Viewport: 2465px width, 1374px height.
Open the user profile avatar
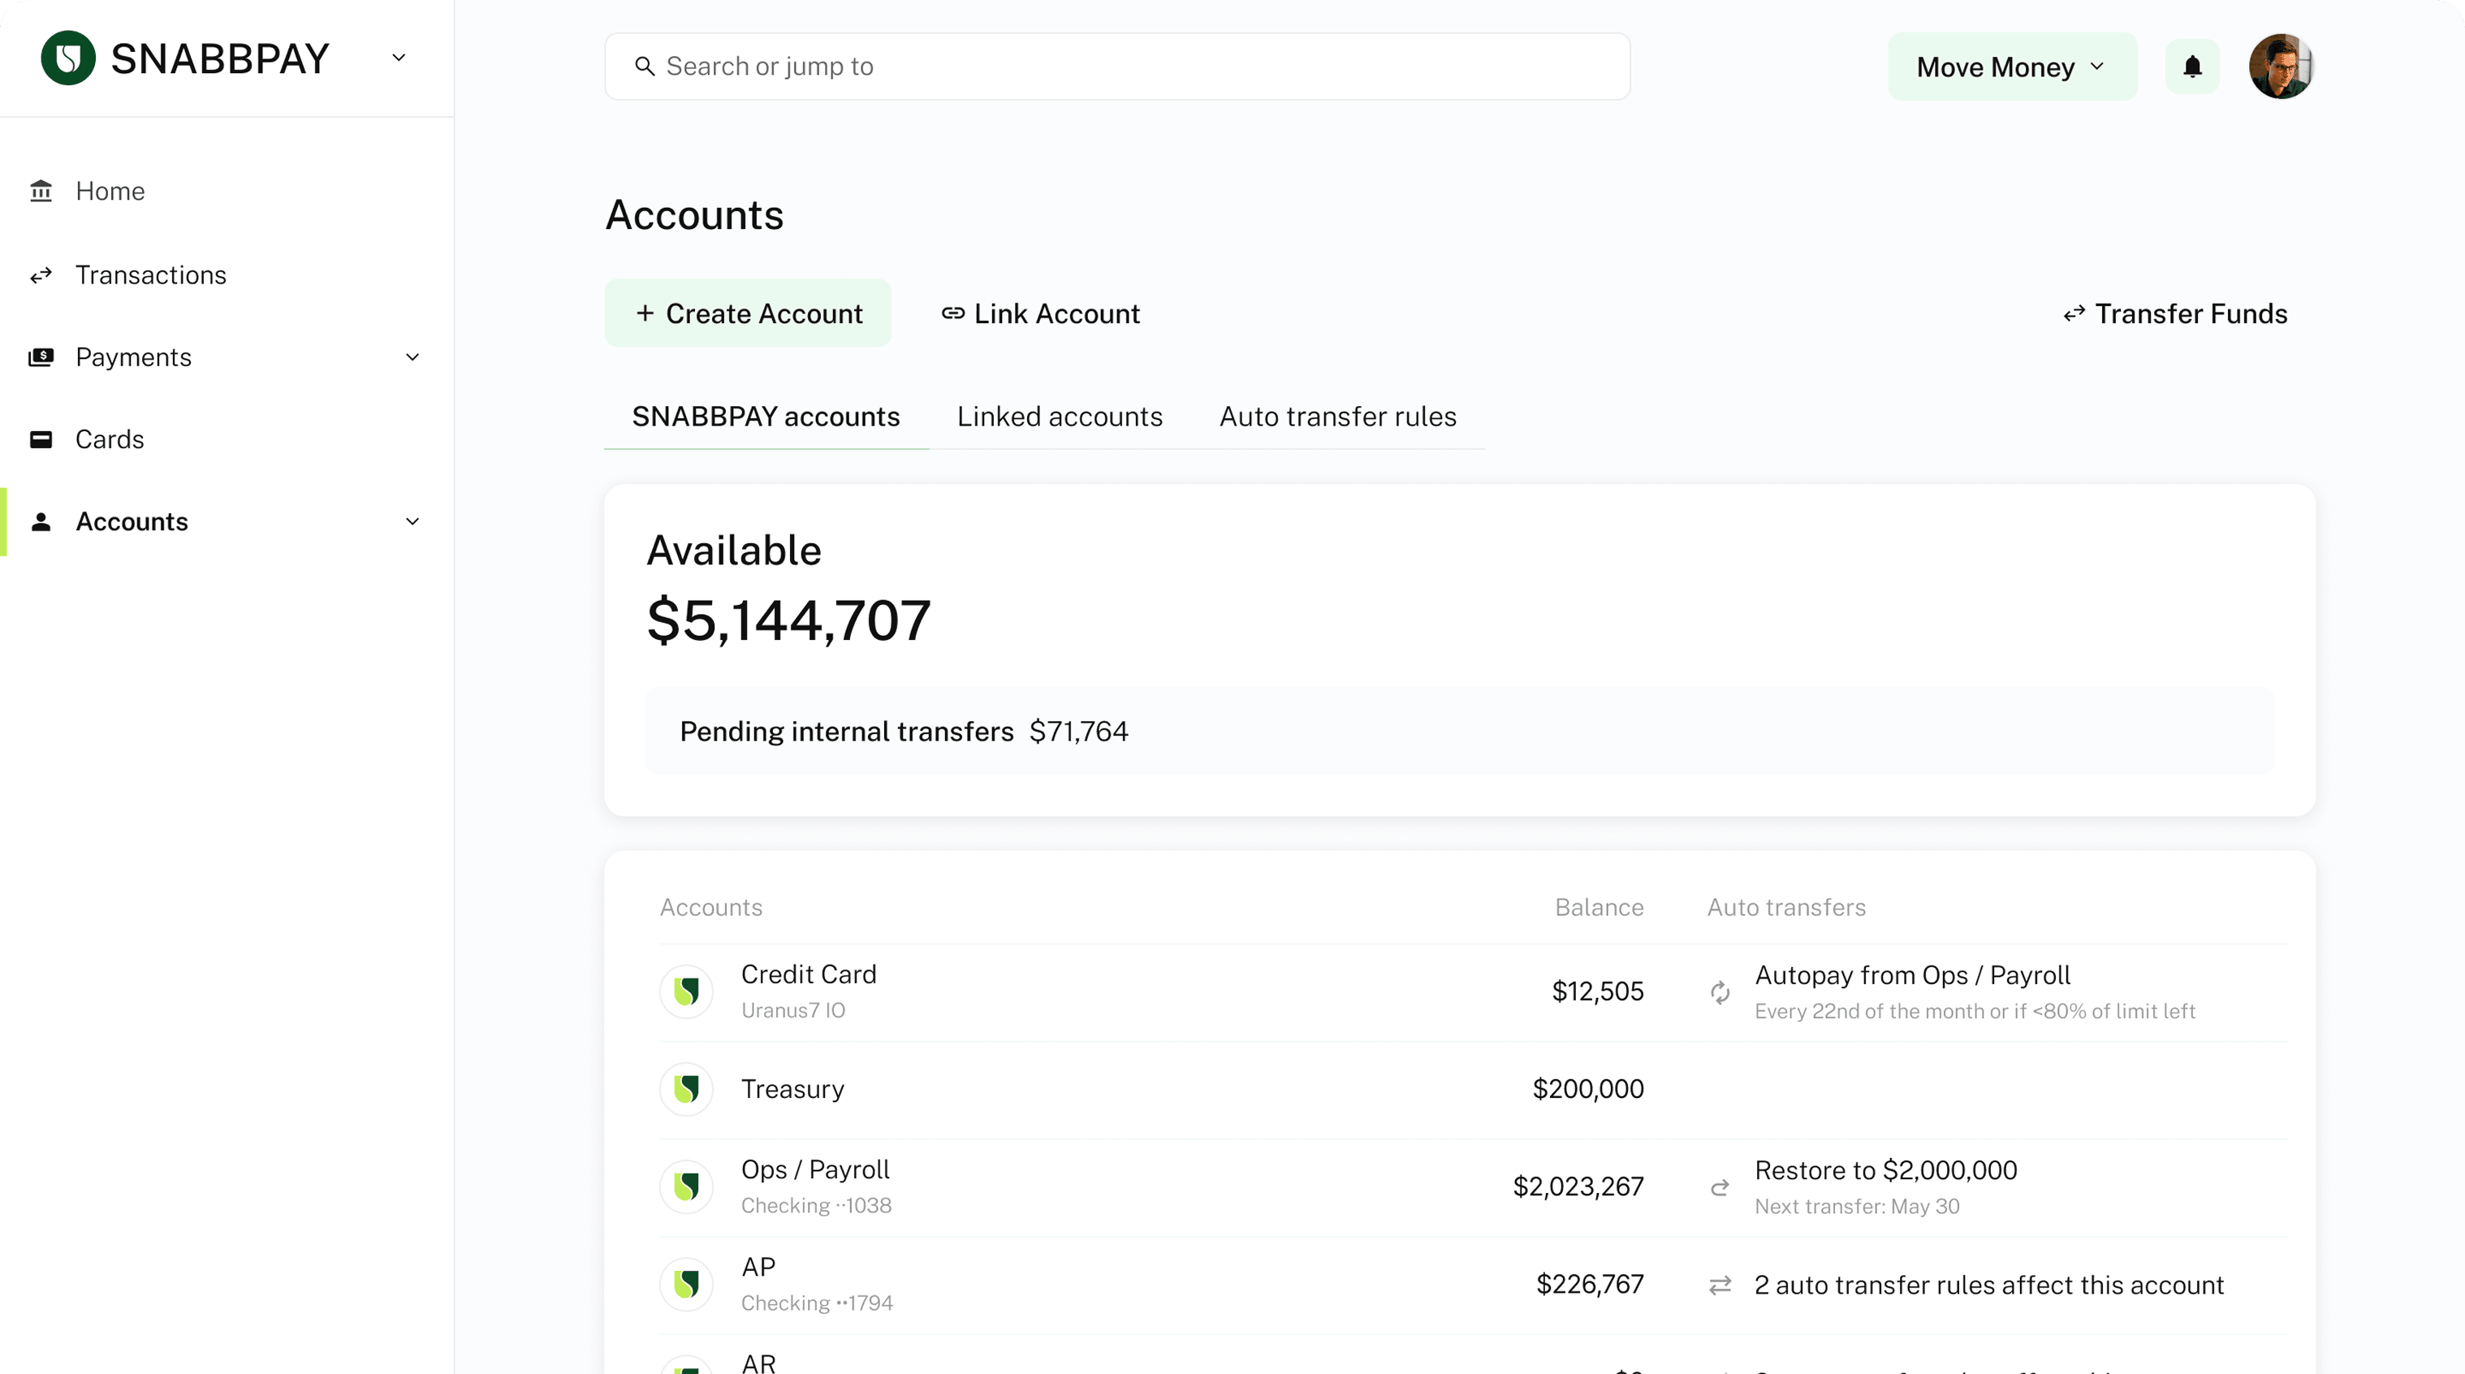[x=2281, y=66]
